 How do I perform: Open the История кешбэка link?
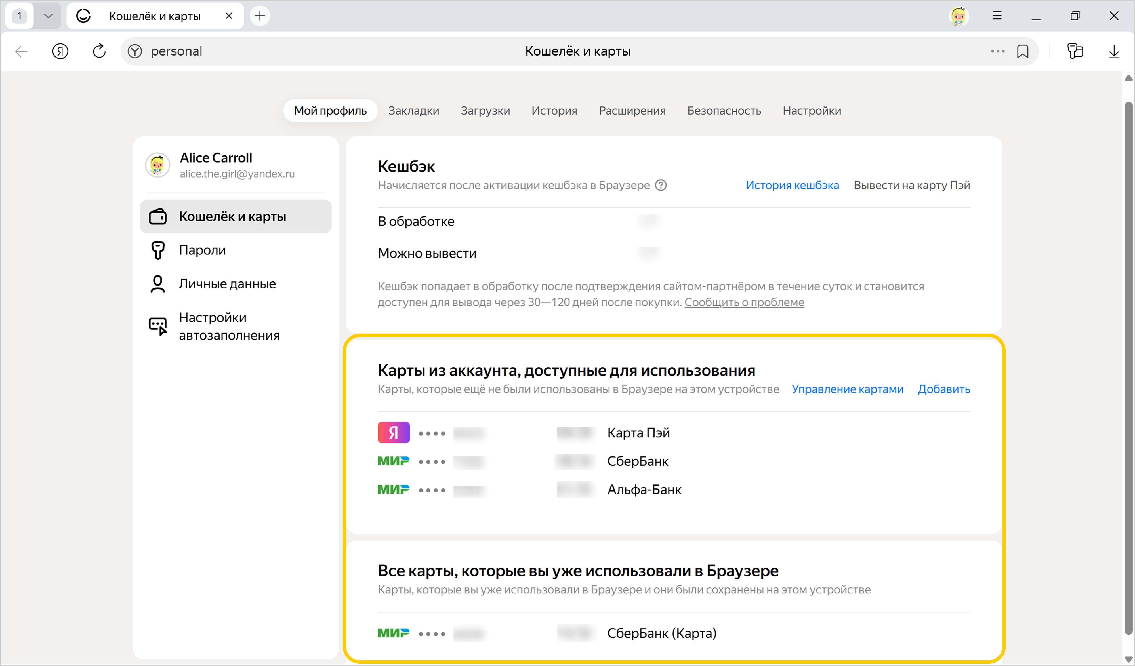tap(792, 186)
